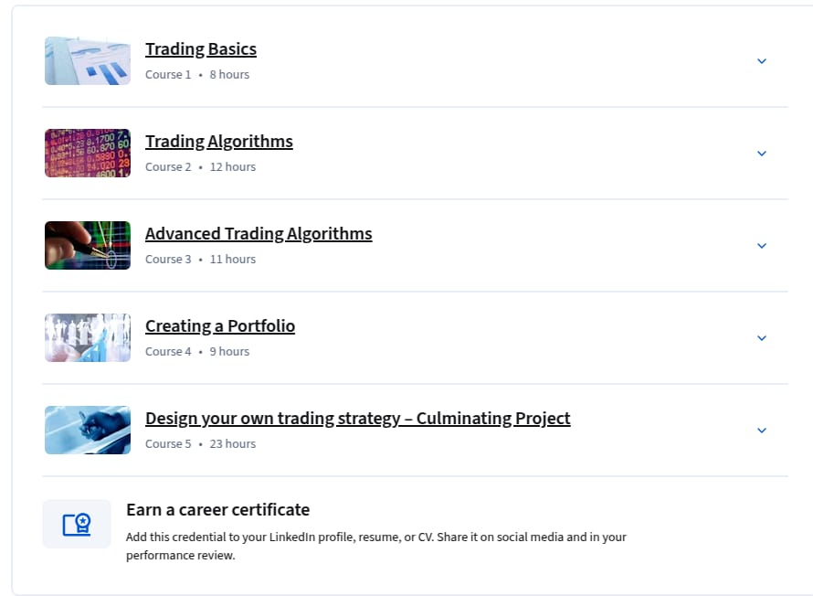The image size is (813, 596).
Task: Expand the Trading Basics course details
Action: coord(761,61)
